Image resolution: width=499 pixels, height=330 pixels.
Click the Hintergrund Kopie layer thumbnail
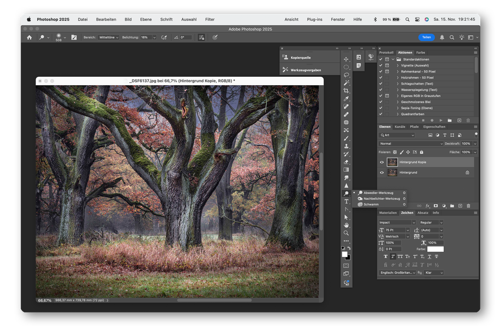[392, 162]
